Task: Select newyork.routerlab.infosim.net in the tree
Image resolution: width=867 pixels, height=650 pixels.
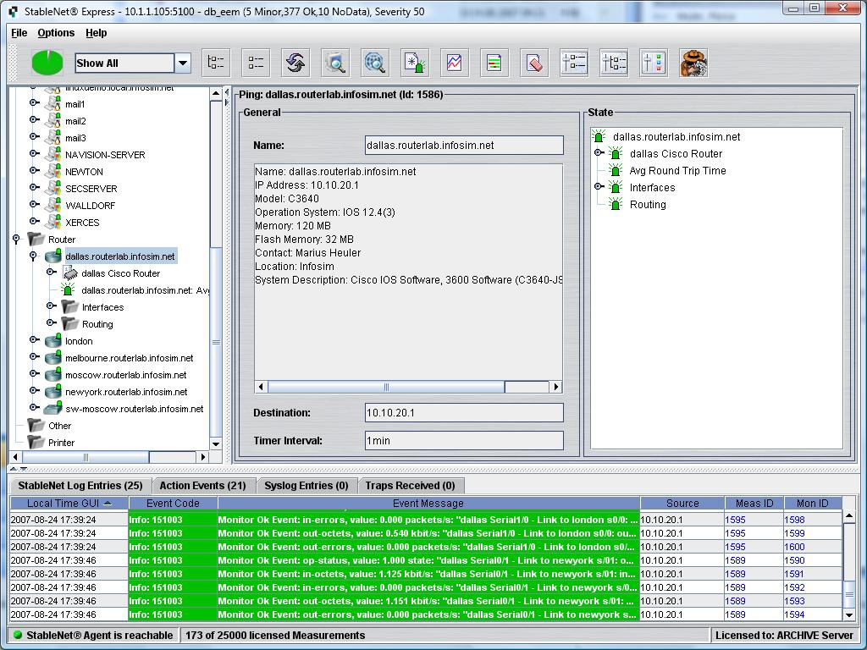Action: pos(127,392)
